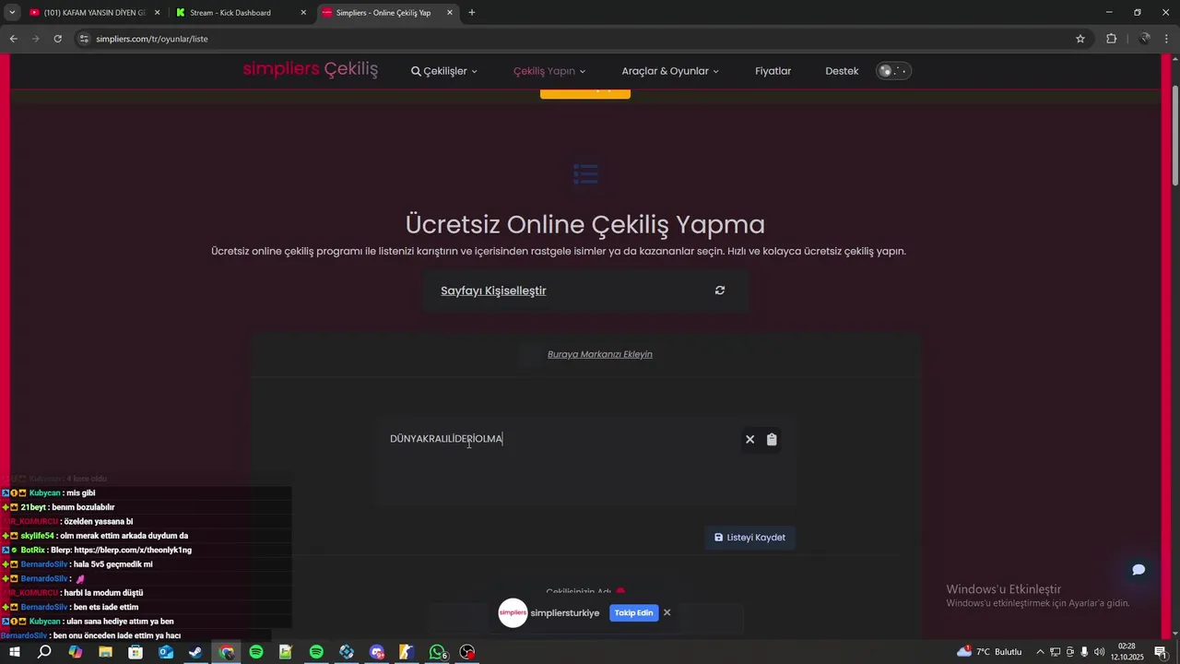Expand the Çekiliş Yapın dropdown menu
Screen dimensions: 1180x664
[549, 71]
